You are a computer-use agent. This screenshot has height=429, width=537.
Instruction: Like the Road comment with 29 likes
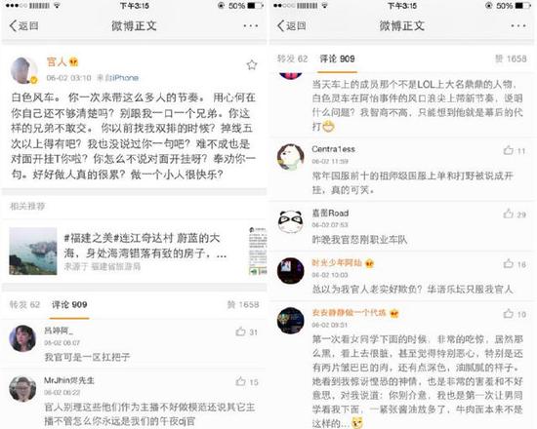[509, 214]
